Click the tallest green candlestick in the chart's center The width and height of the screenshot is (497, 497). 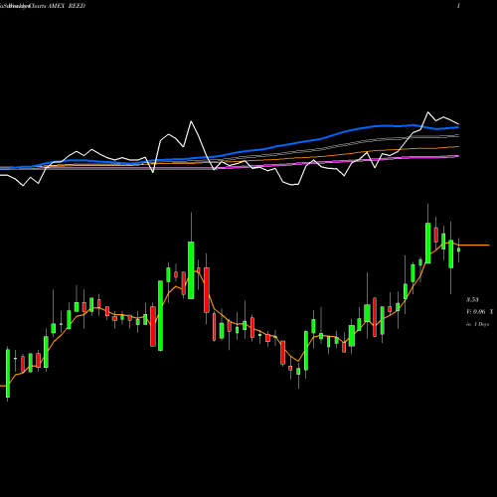click(191, 270)
